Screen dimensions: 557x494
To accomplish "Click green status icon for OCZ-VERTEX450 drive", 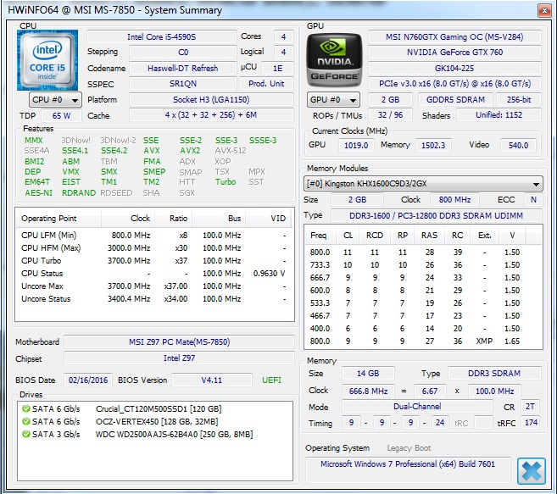I will [26, 421].
